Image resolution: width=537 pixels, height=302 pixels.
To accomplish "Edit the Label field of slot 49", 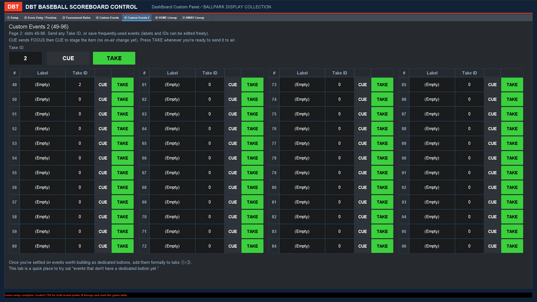I will (42, 84).
